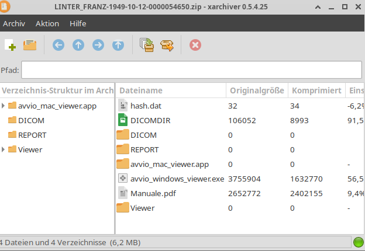Sort by the Komprimiert column header

316,90
